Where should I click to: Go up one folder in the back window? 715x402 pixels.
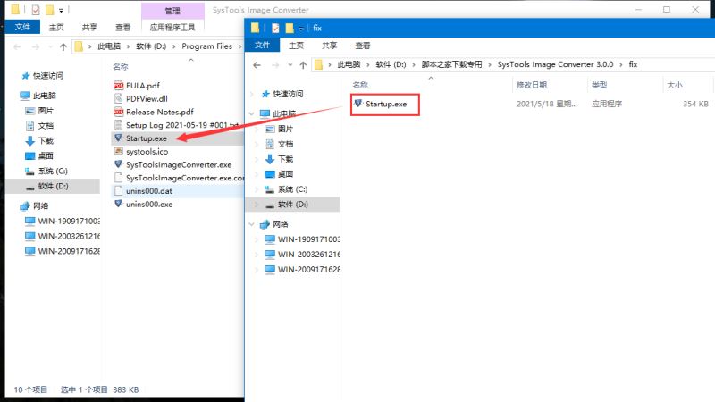point(63,46)
